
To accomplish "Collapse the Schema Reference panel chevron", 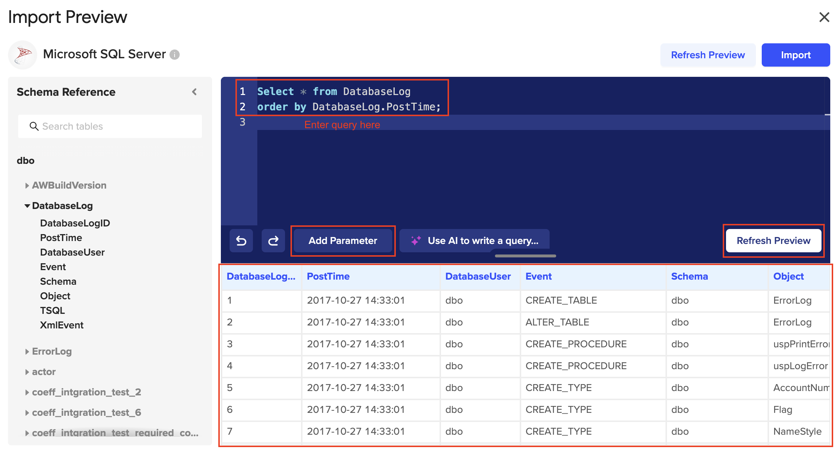I will point(195,92).
